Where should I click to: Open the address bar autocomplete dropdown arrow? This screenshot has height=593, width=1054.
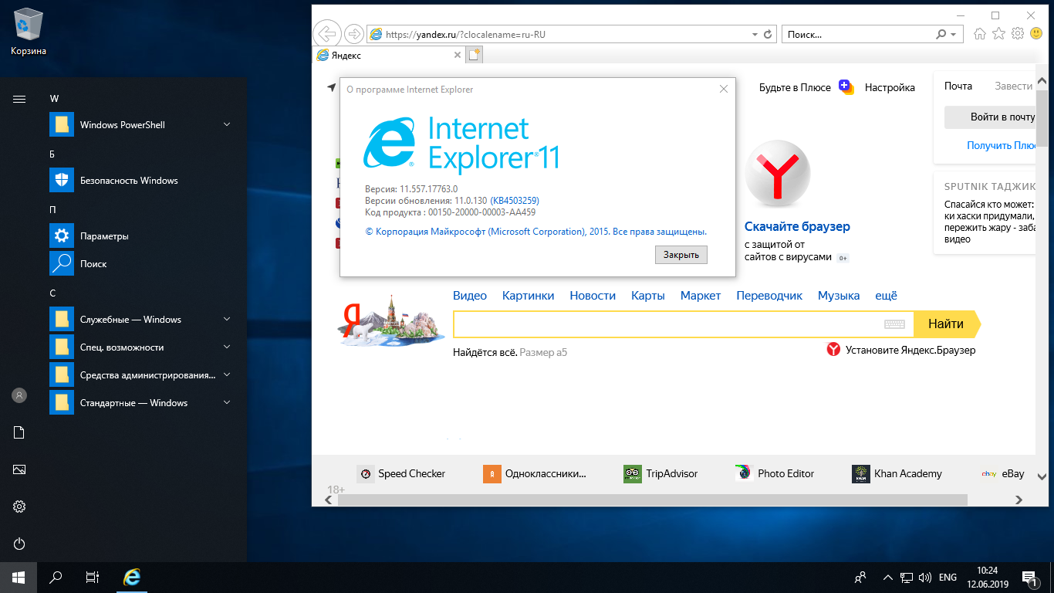pos(755,35)
